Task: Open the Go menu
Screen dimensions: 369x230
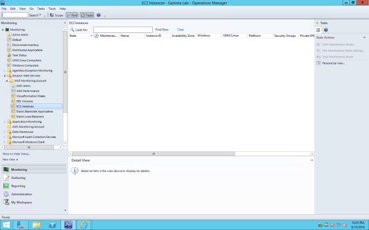Action: (31, 9)
